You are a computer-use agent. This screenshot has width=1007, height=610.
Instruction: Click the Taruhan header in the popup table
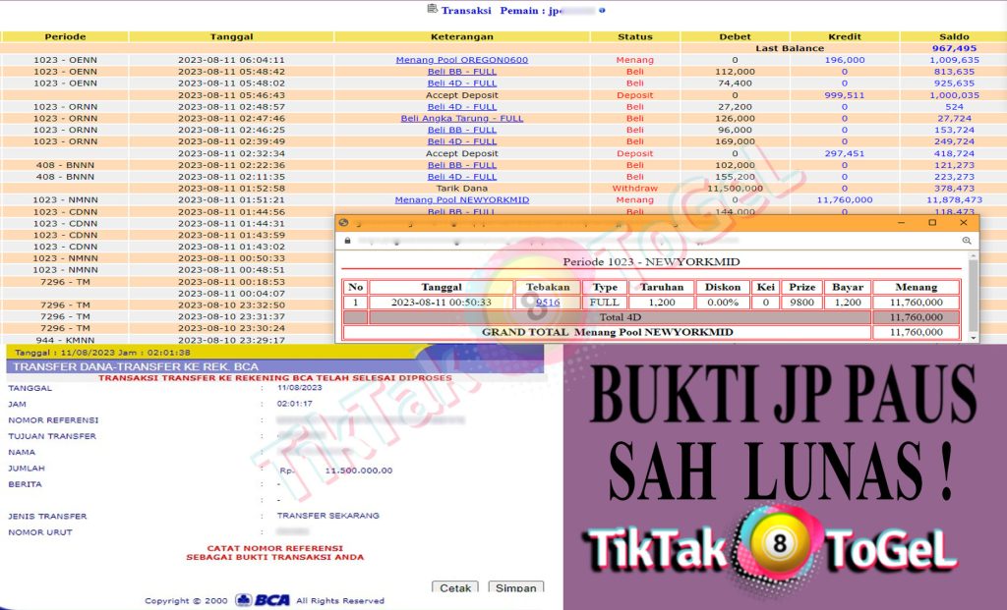[x=662, y=287]
